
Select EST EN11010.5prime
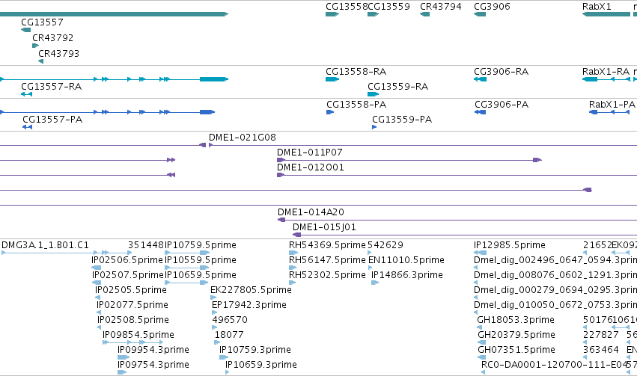point(370,268)
